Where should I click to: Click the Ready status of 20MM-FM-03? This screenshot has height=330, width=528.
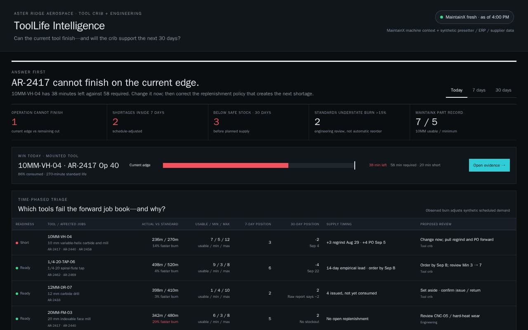[23, 318]
